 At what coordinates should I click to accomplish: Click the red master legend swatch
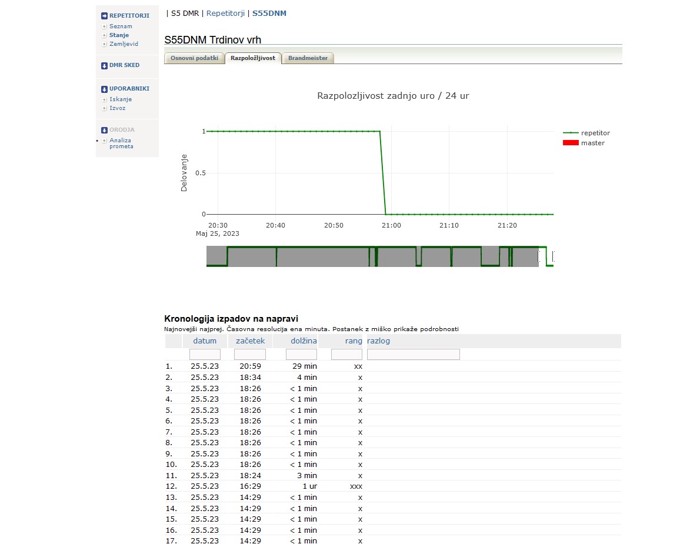click(571, 143)
